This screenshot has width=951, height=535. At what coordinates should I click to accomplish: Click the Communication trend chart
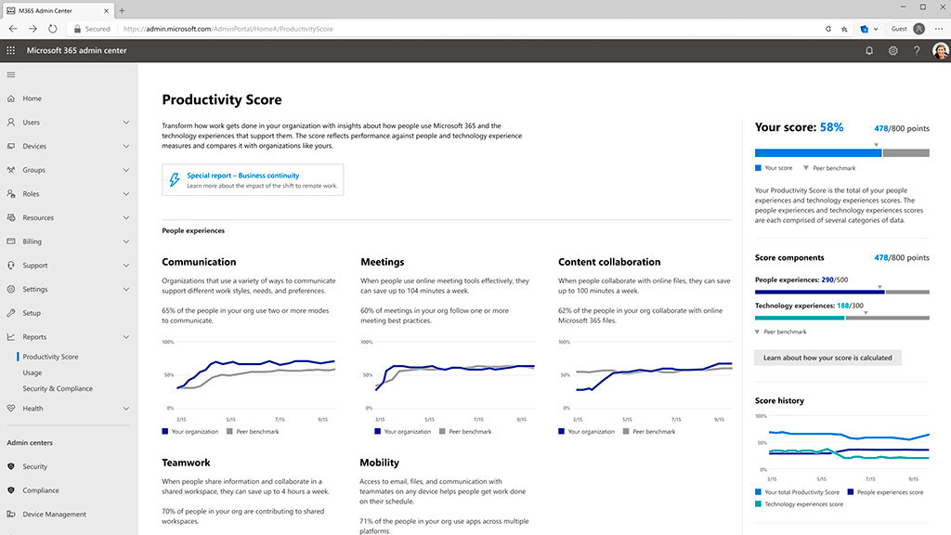249,381
